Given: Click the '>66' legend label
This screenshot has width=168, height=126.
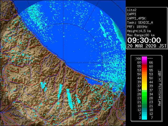Looking at the screenshot, I should click(138, 58).
